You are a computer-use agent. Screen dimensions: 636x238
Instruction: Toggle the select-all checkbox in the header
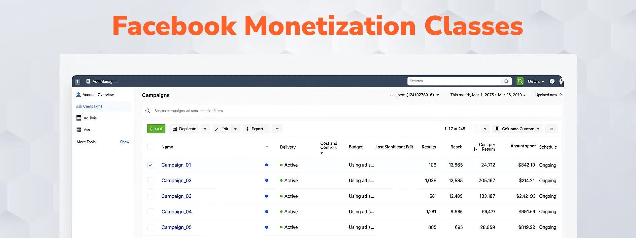151,147
